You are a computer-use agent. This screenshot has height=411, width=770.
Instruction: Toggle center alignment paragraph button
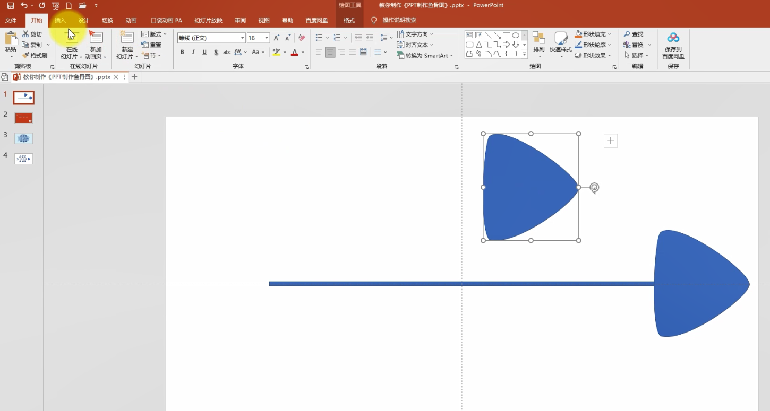[x=330, y=52]
